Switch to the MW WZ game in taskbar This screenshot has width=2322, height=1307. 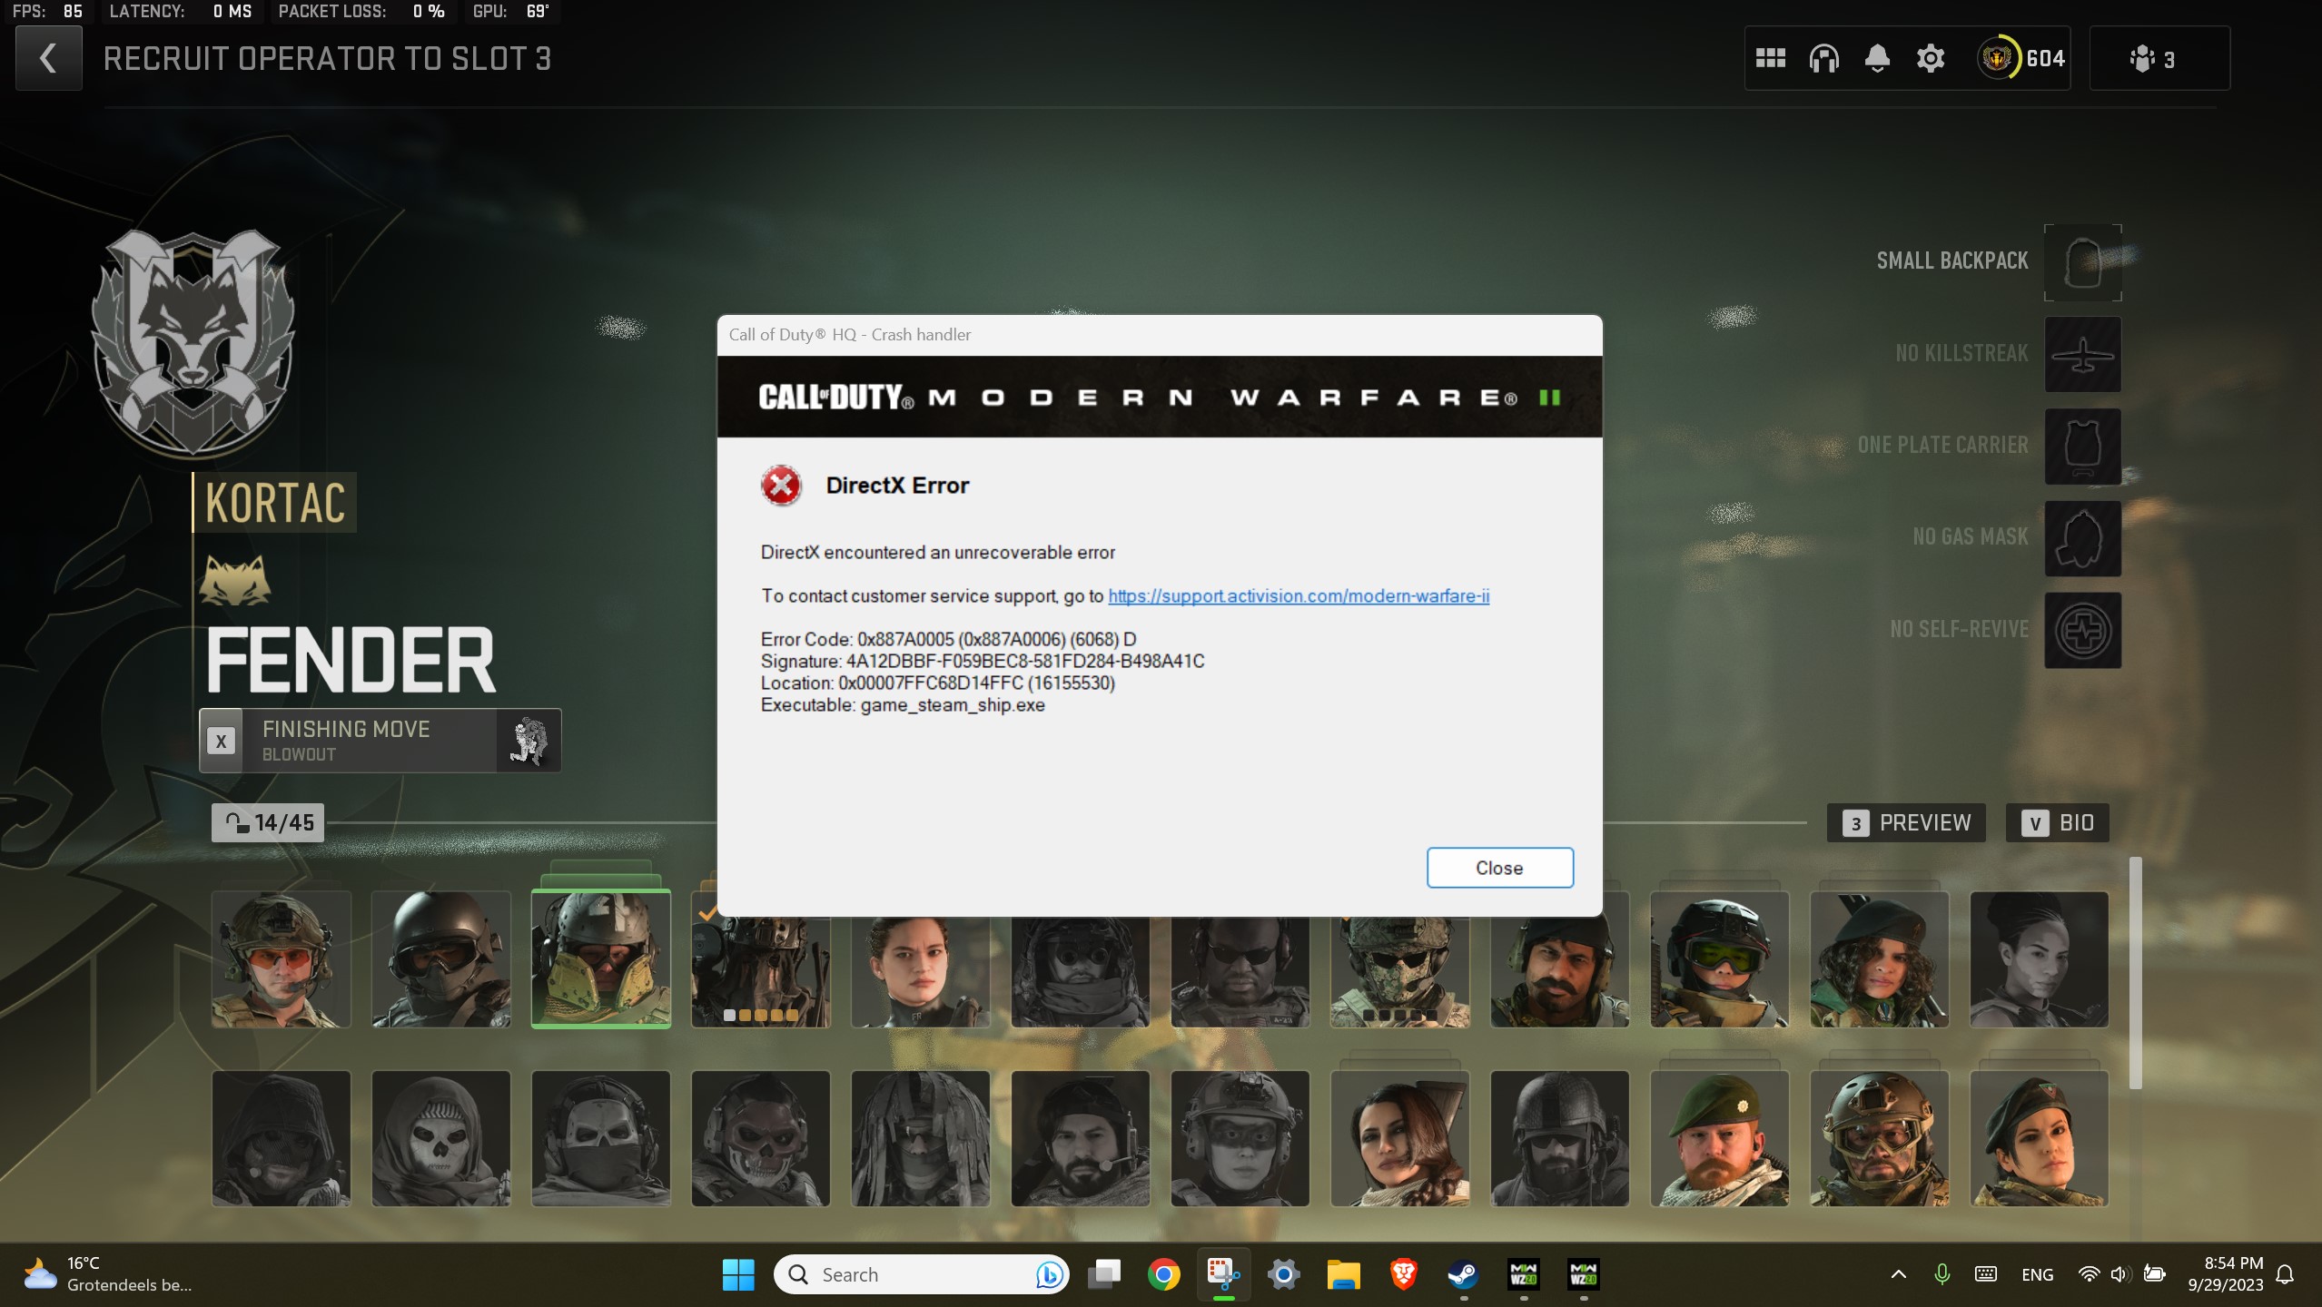pyautogui.click(x=1525, y=1274)
